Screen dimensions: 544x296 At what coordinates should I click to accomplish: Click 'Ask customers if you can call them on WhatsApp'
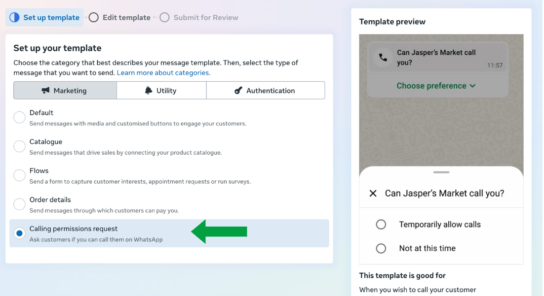coord(96,239)
